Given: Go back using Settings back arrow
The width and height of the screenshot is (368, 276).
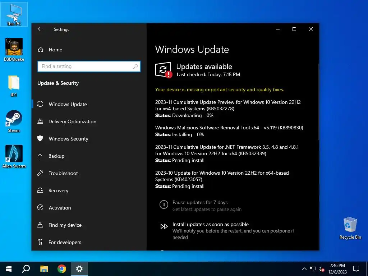Looking at the screenshot, I should coord(40,29).
